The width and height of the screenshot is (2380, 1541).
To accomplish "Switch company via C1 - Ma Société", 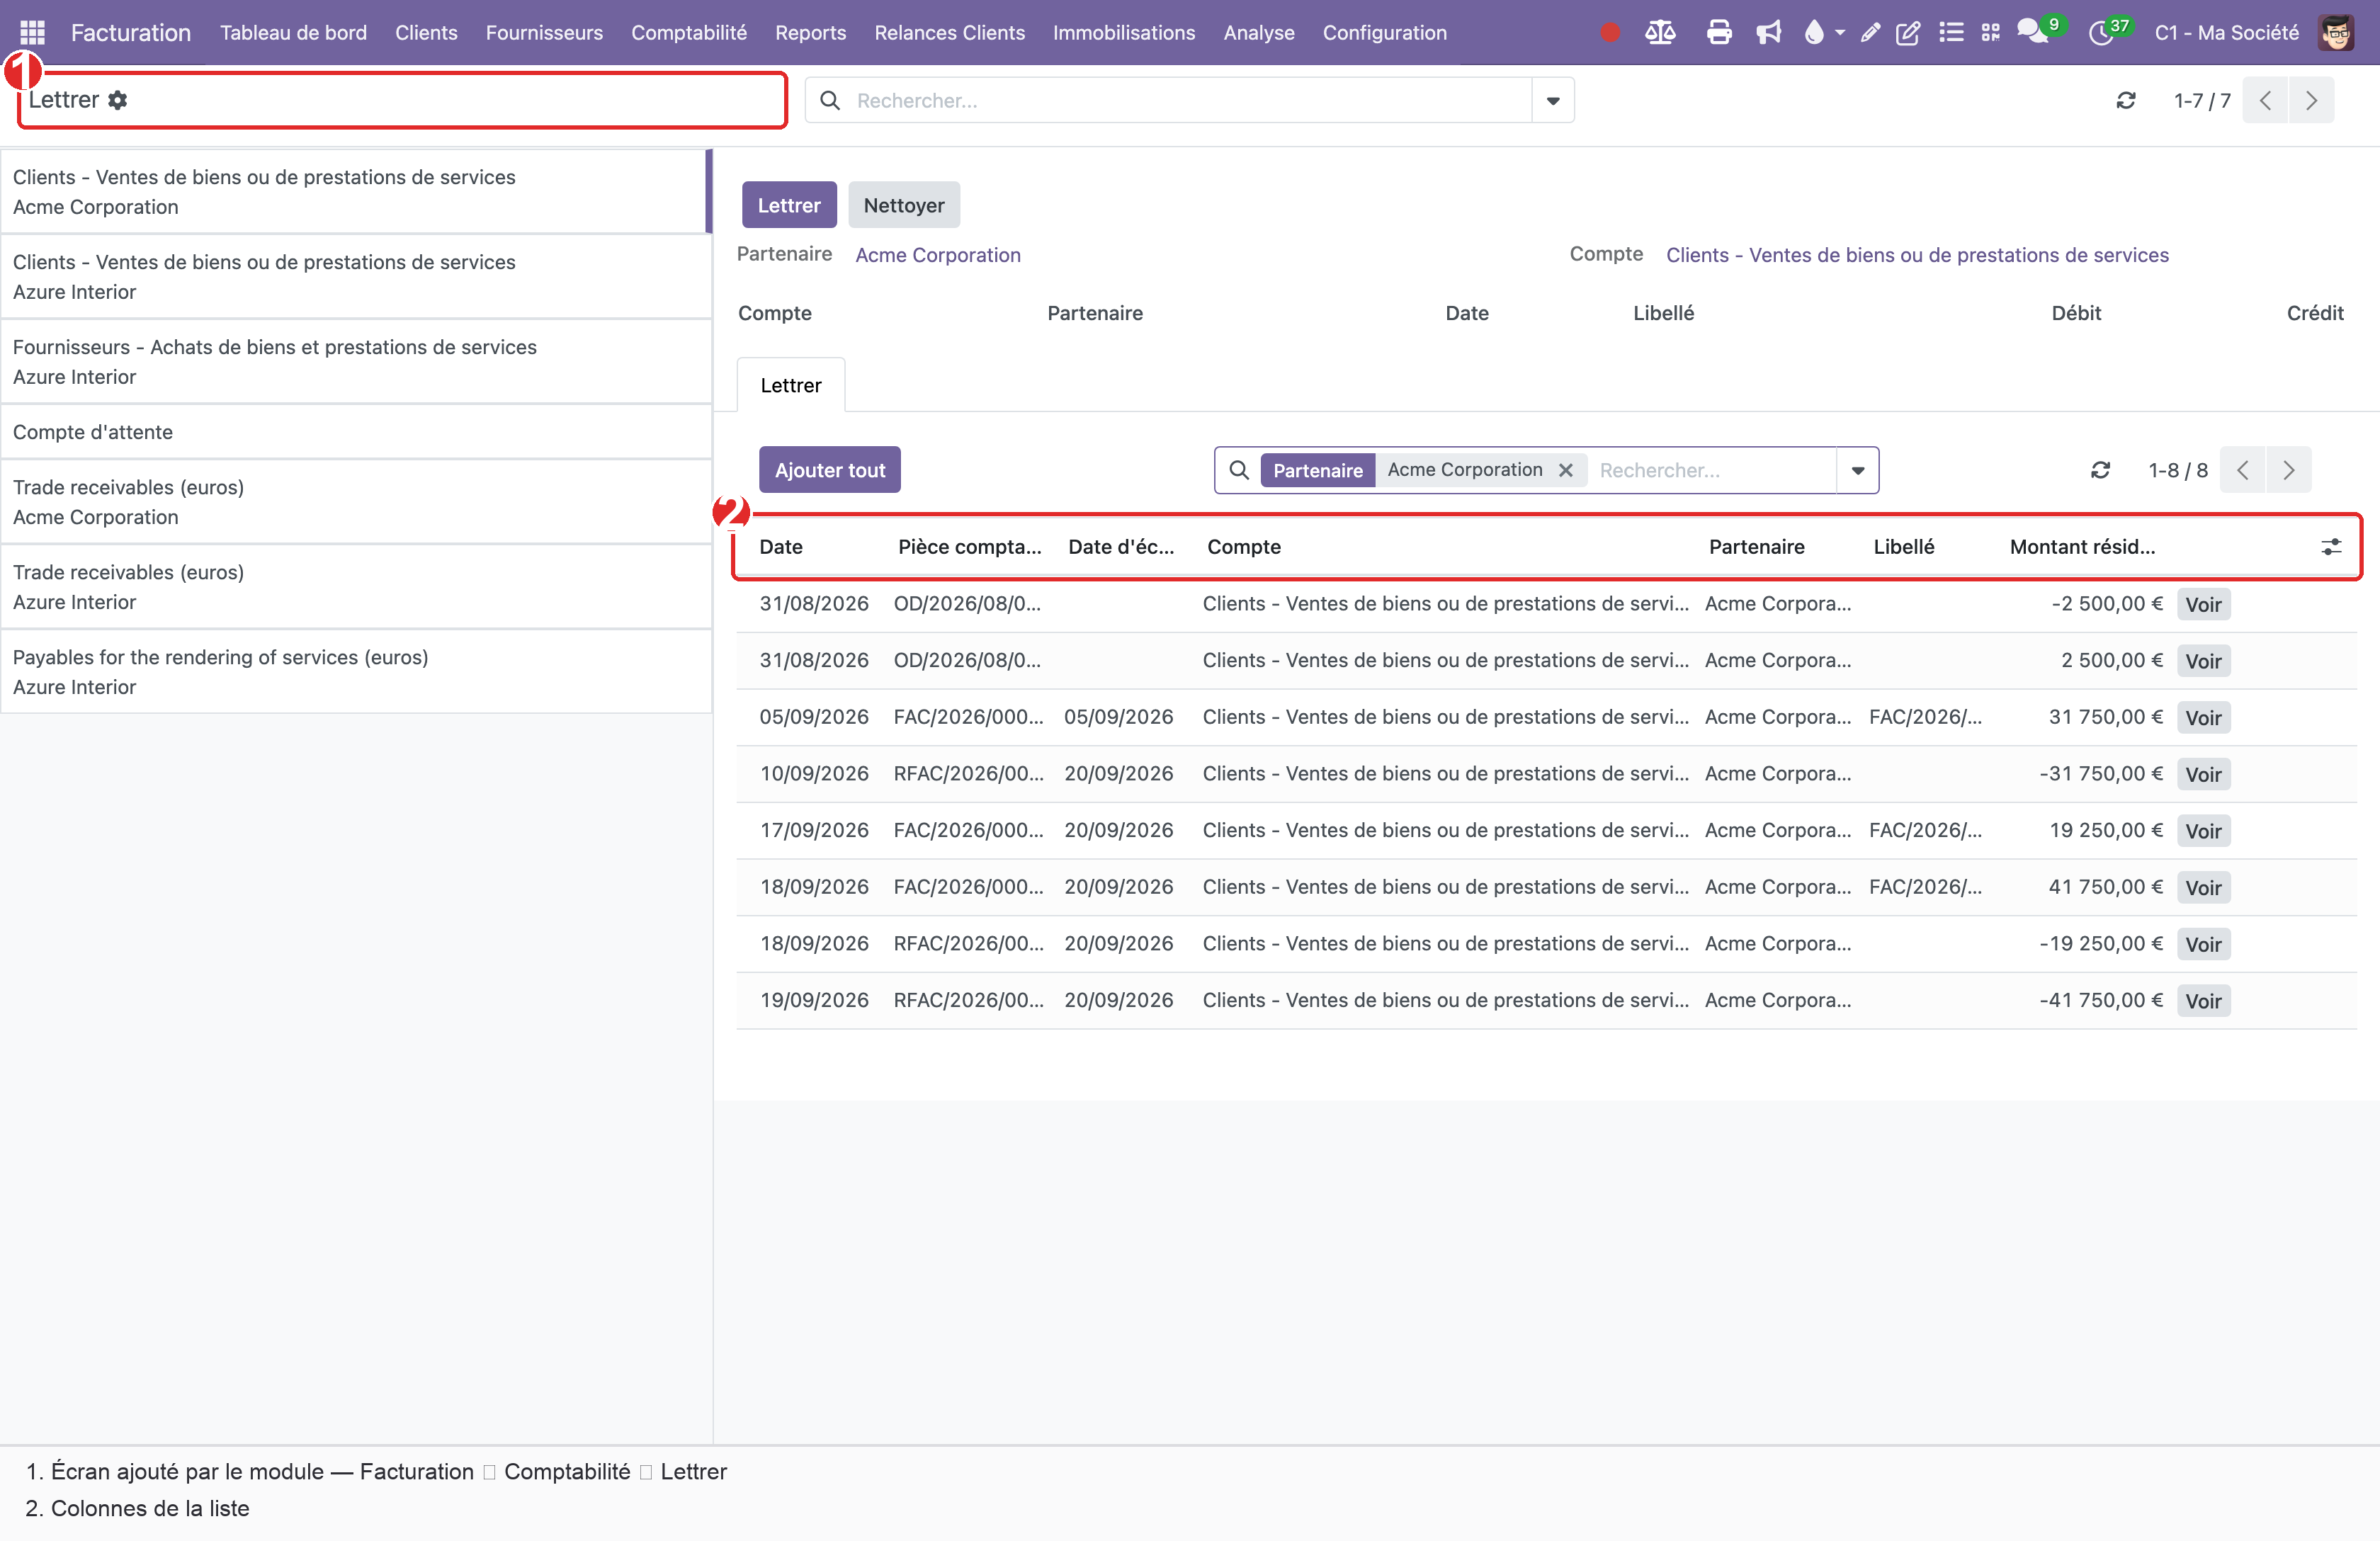I will pyautogui.click(x=2227, y=32).
